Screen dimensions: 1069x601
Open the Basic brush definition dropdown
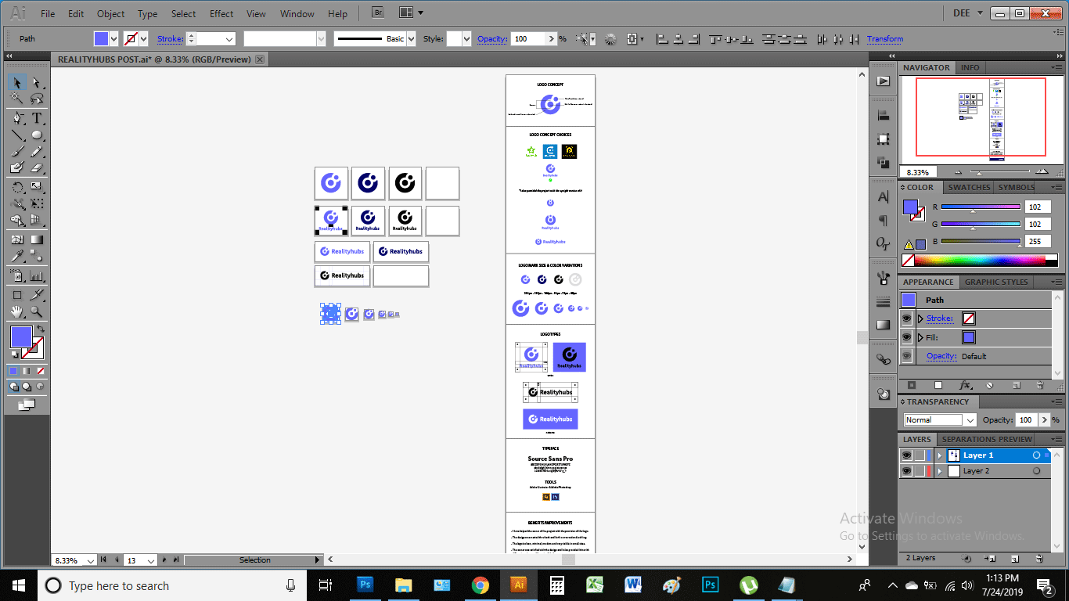coord(412,38)
